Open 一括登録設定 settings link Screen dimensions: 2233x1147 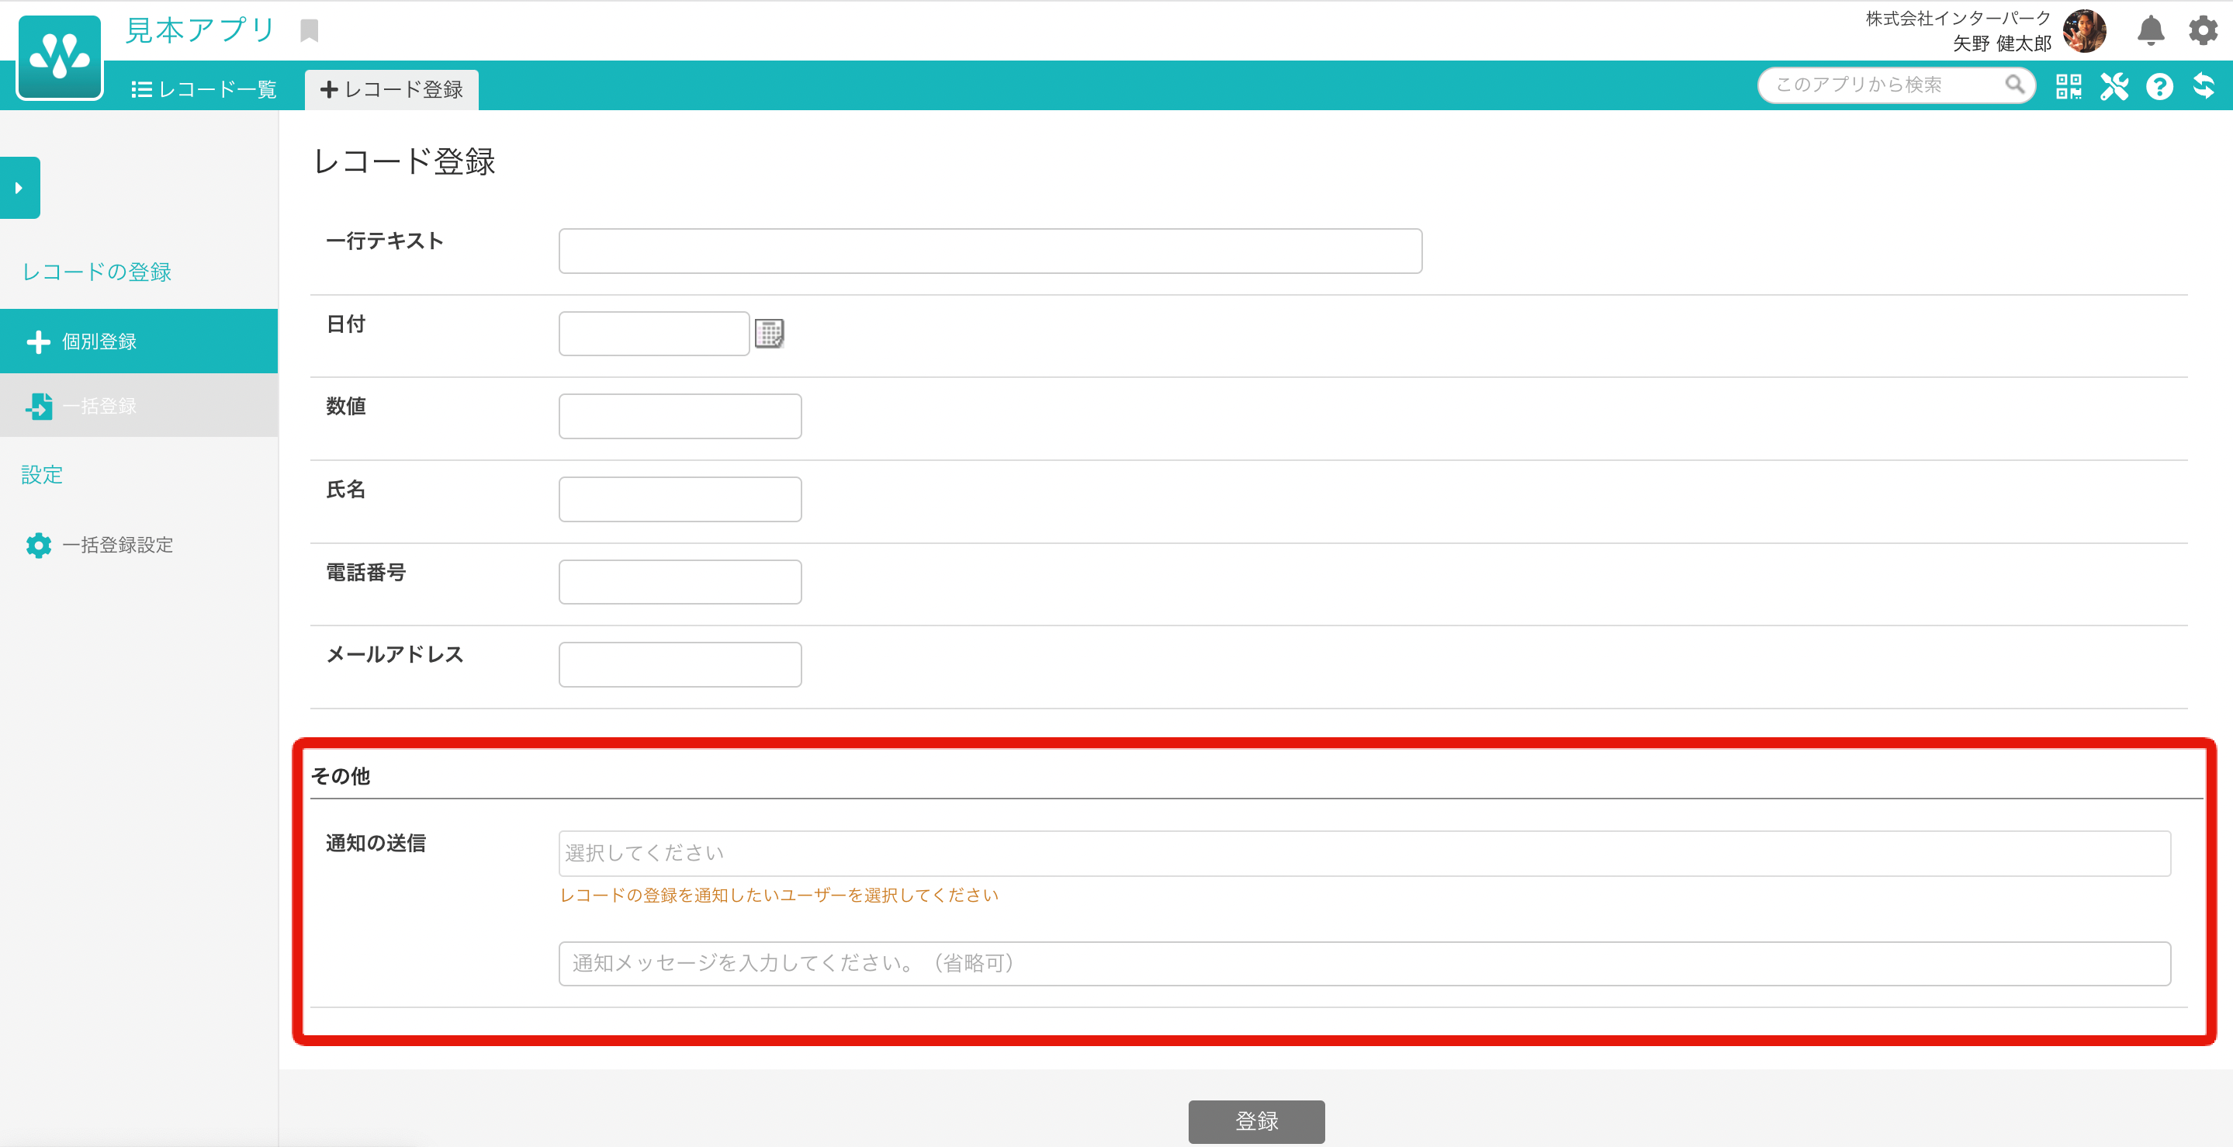coord(117,545)
